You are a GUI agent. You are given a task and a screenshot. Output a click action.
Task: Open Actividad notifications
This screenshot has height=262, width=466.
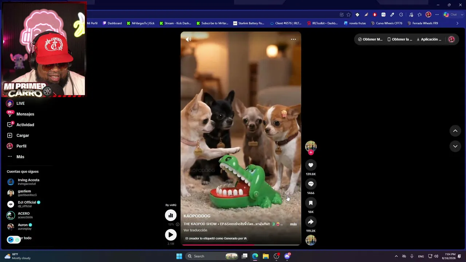(x=20, y=125)
